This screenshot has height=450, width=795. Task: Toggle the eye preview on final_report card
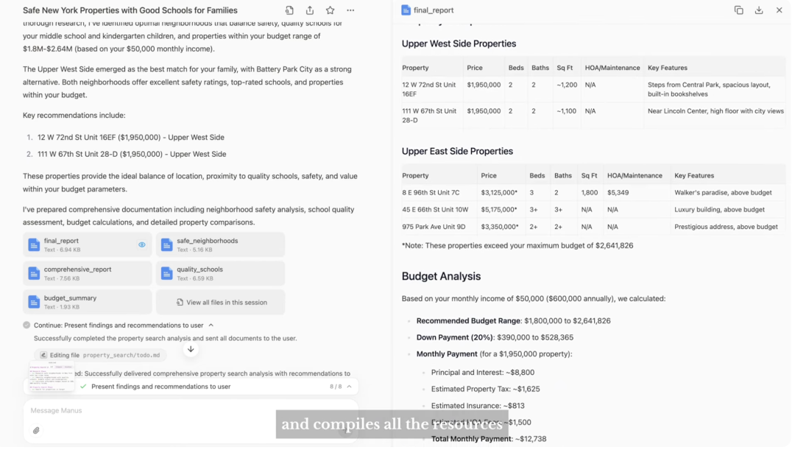142,245
